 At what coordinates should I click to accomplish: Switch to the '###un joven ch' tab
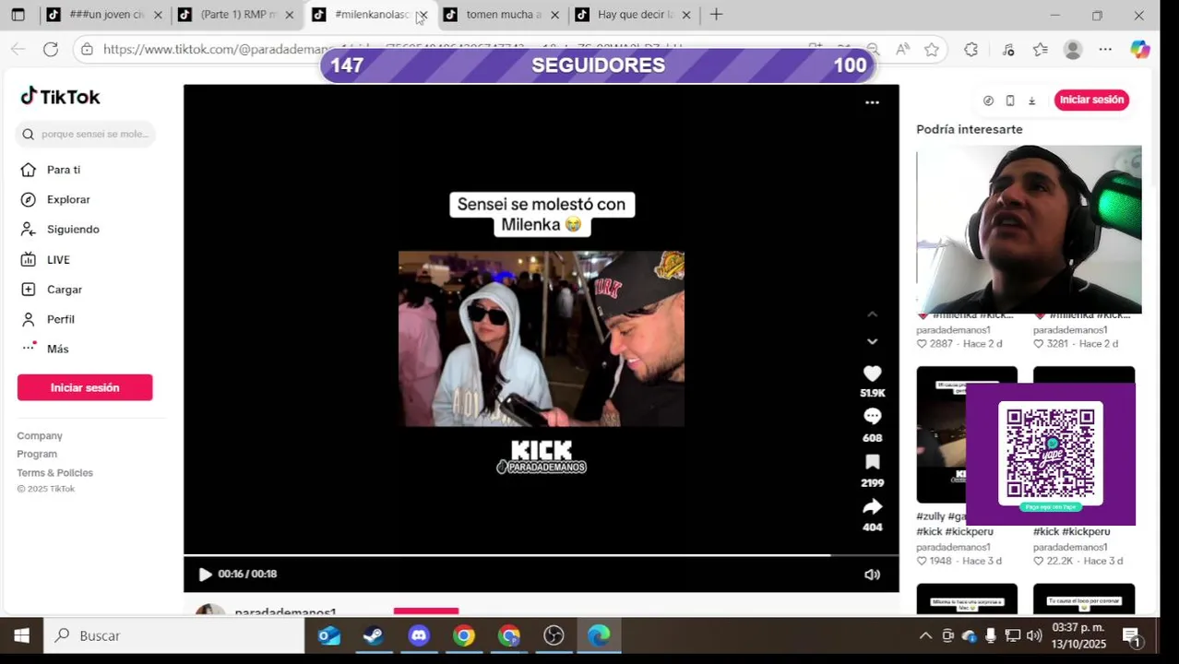[x=104, y=15]
